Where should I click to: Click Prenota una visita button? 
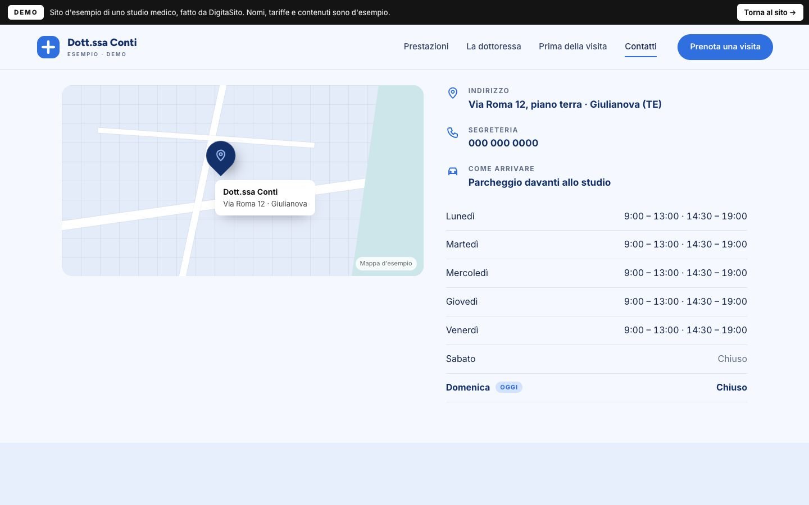point(725,47)
